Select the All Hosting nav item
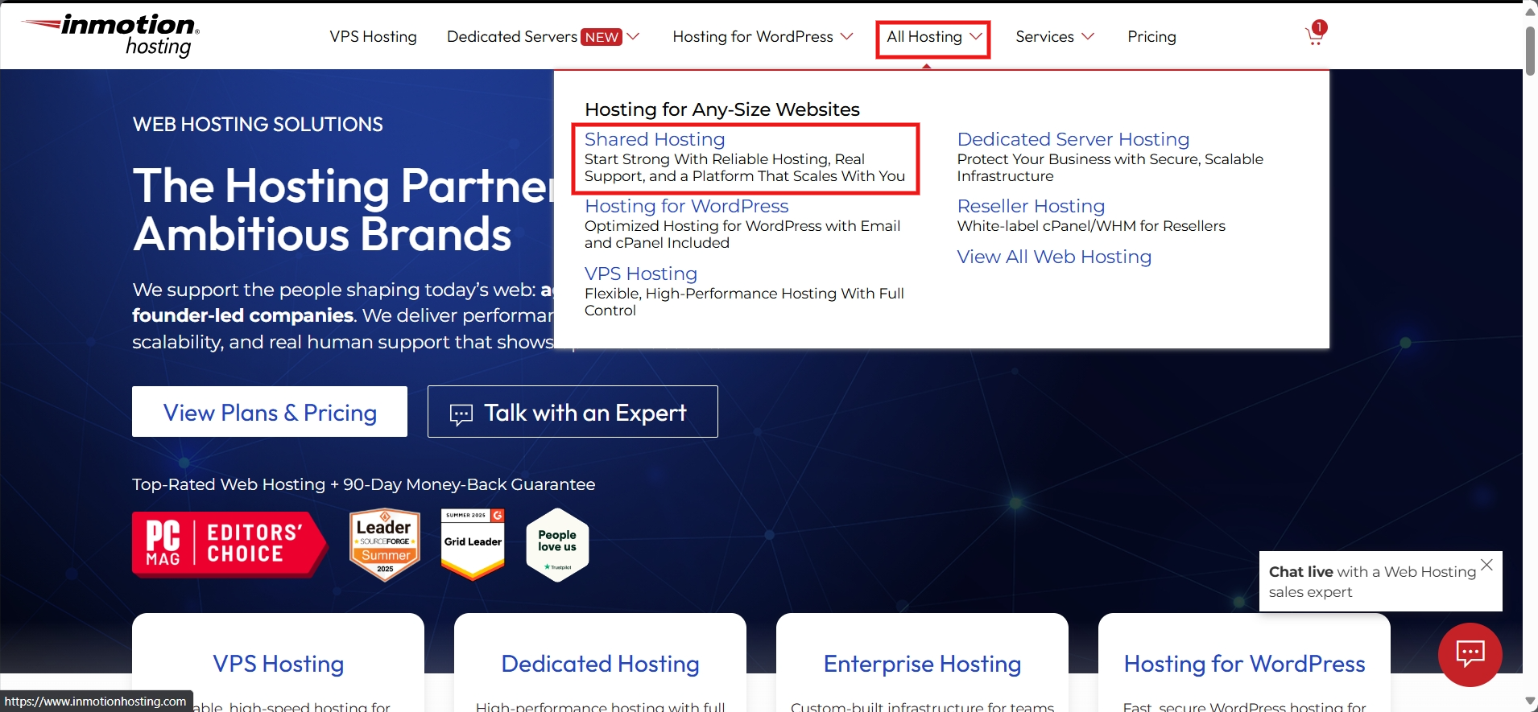The image size is (1538, 712). click(924, 36)
